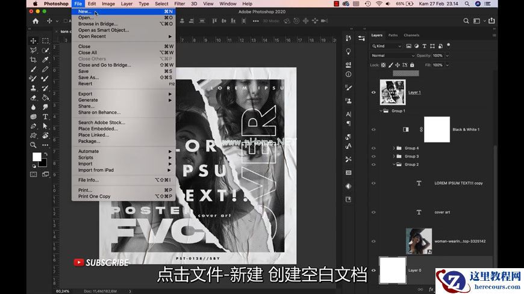
Task: Choose Save As... in File menu
Action: click(123, 78)
